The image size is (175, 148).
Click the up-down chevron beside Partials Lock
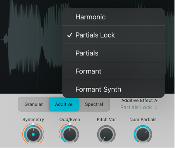tap(156, 107)
